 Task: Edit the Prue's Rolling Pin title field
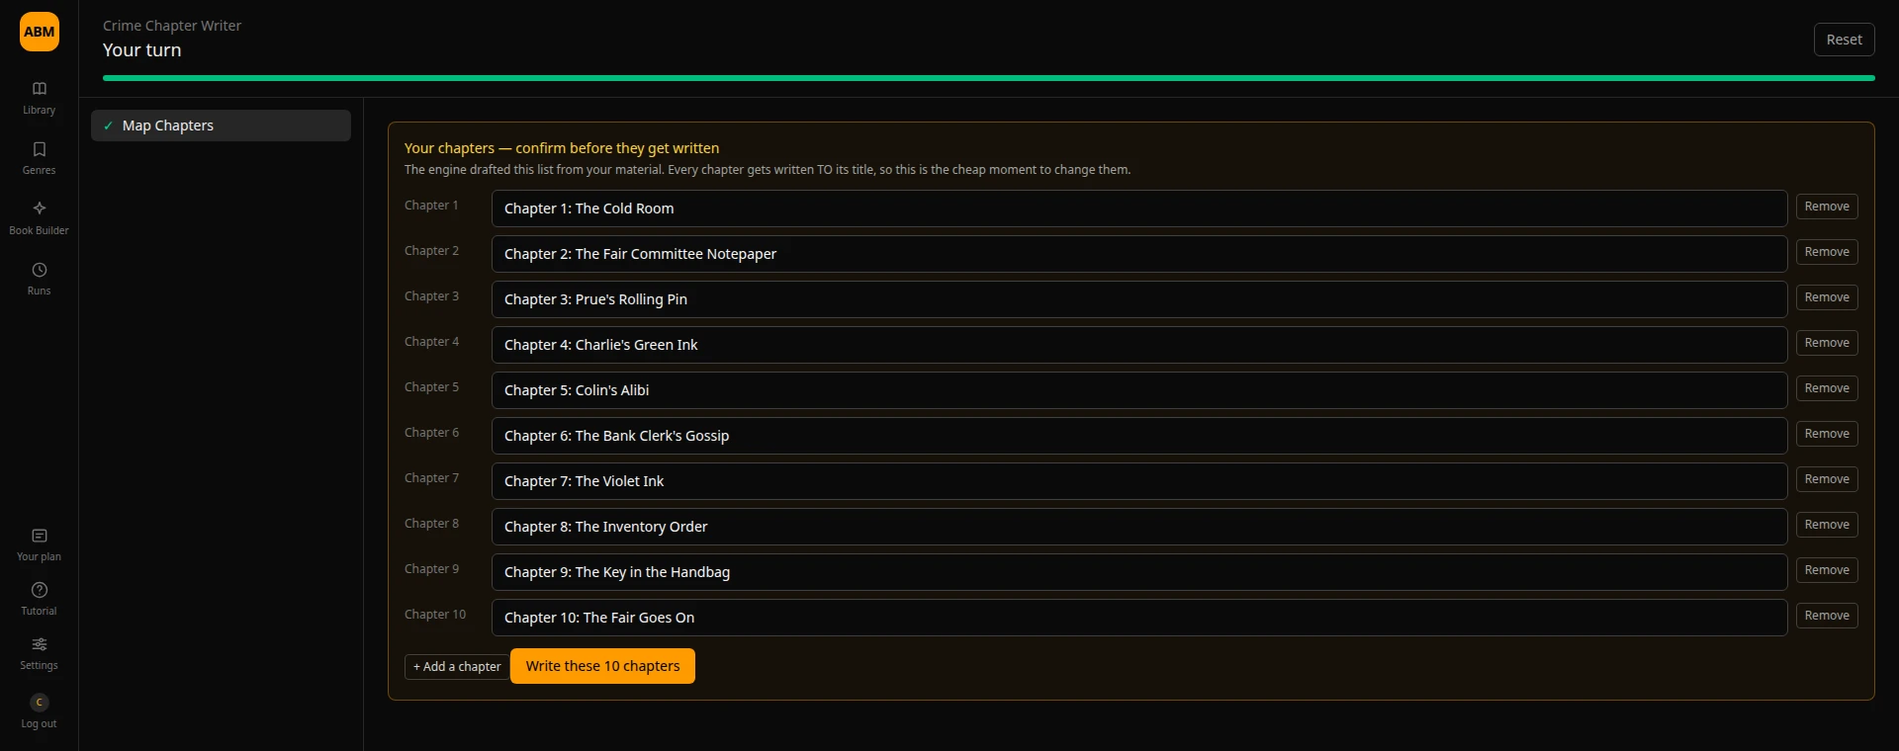1139,299
